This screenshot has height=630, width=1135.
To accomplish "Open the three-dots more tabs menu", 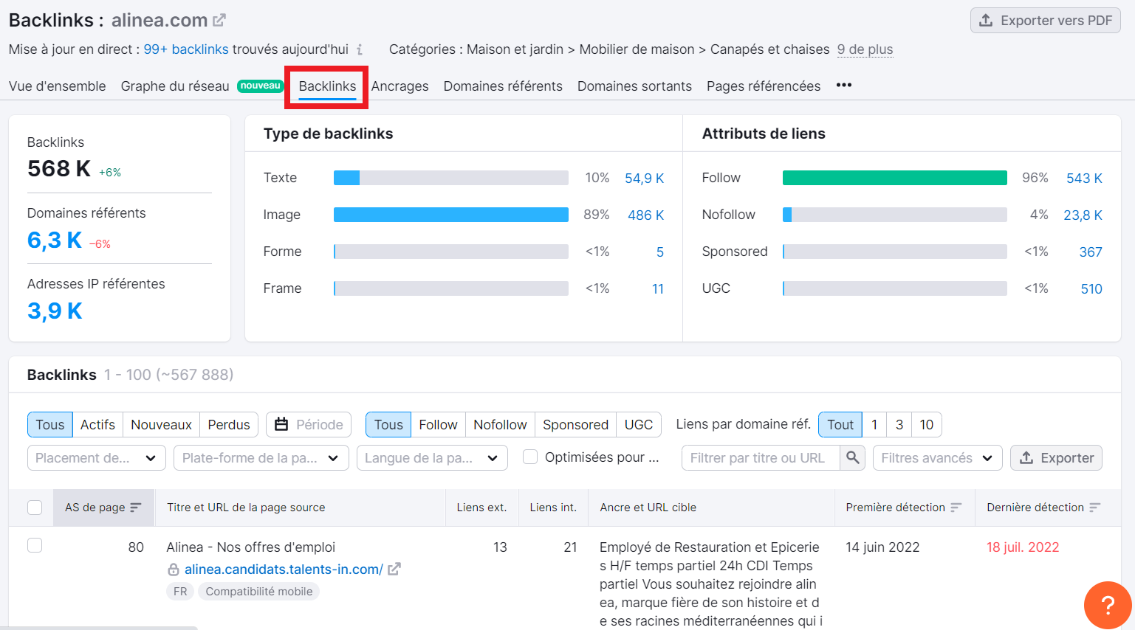I will (x=844, y=86).
